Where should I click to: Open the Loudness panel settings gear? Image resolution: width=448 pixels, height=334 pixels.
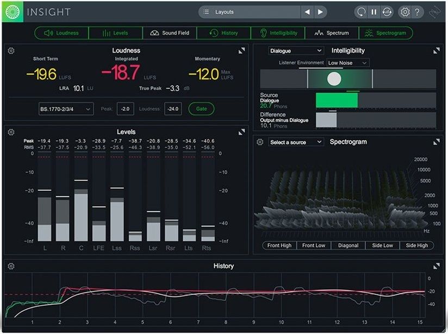pos(10,50)
